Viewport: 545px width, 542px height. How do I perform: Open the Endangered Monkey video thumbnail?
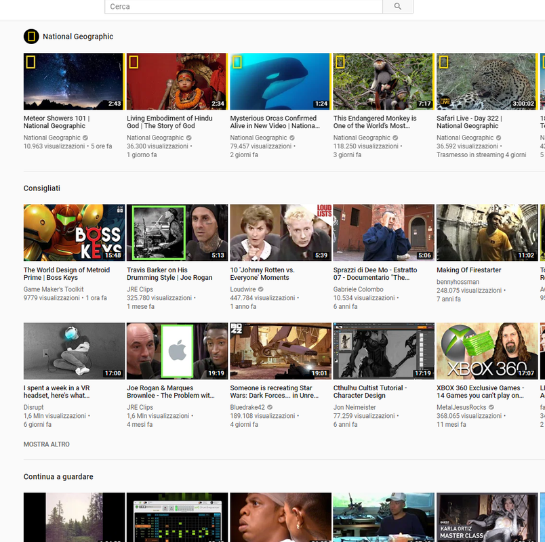tap(384, 81)
